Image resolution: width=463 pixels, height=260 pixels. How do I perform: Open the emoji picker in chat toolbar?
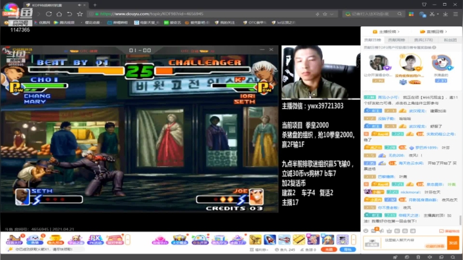(x=366, y=231)
